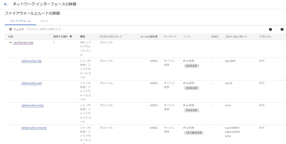Go back with the left arrow icon
This screenshot has height=144, width=286.
pos(6,4)
